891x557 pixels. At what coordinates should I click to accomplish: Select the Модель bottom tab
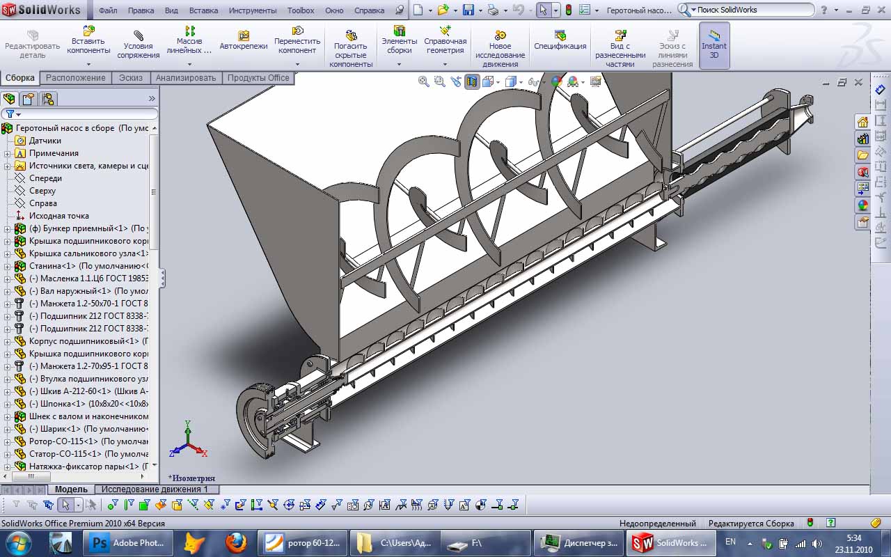(x=71, y=489)
